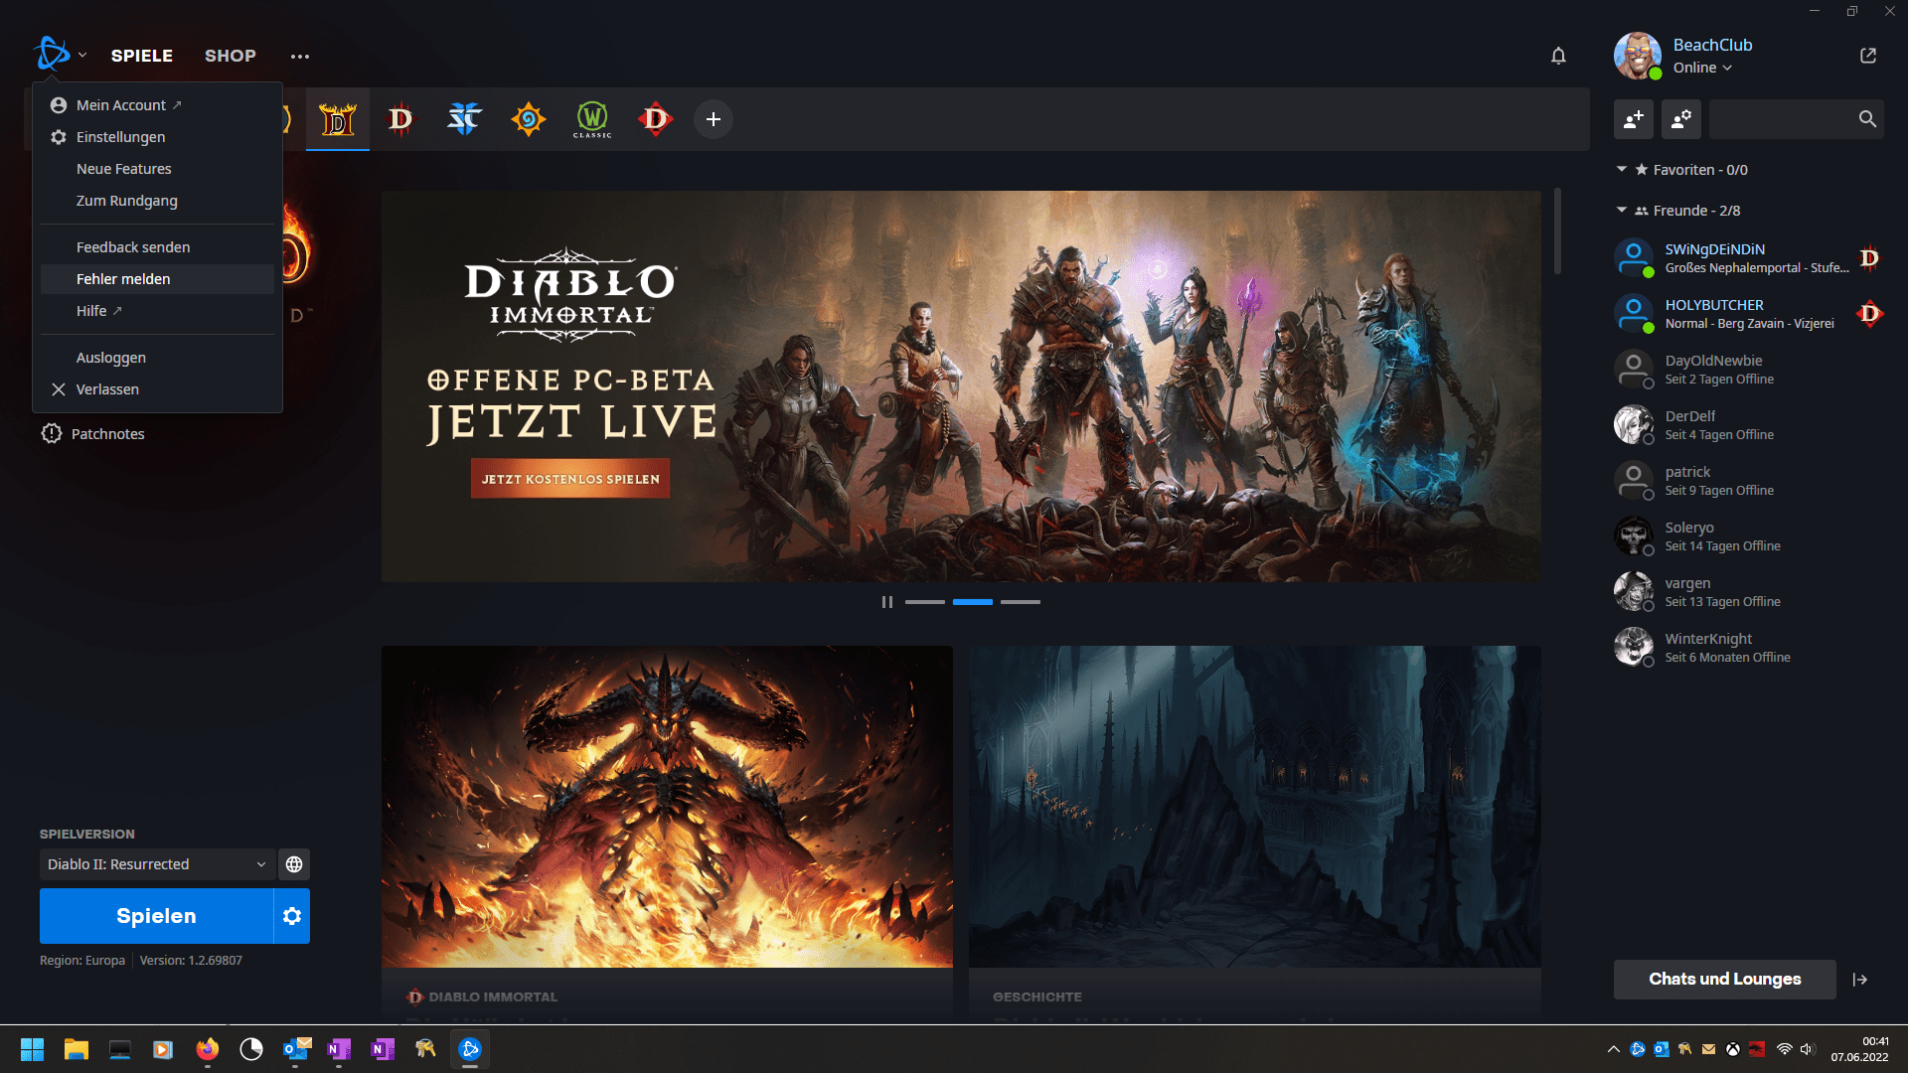Toggle the Battle.net logo dropdown chevron
Image resolution: width=1908 pixels, height=1073 pixels.
point(82,56)
